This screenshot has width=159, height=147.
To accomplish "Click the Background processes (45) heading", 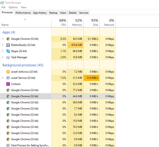I will (x=23, y=65).
